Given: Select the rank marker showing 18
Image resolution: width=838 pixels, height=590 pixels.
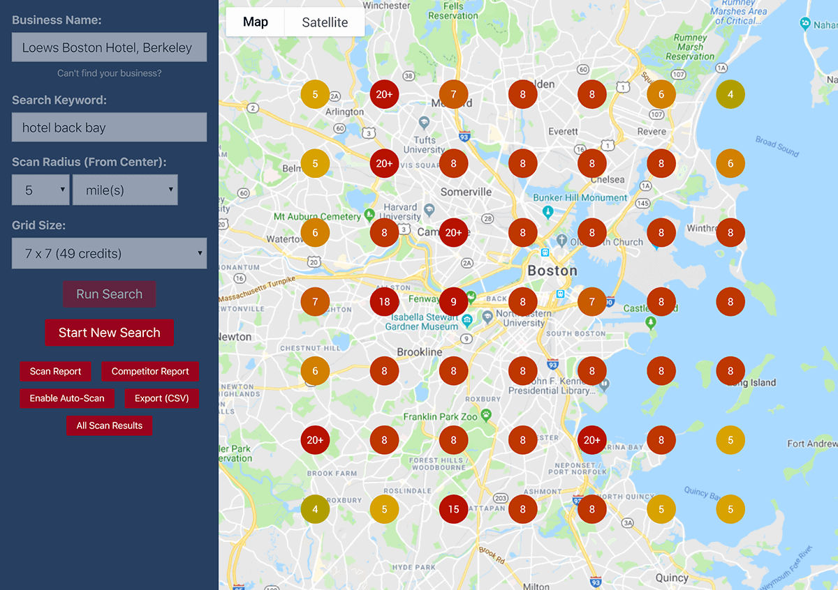Looking at the screenshot, I should [x=384, y=302].
